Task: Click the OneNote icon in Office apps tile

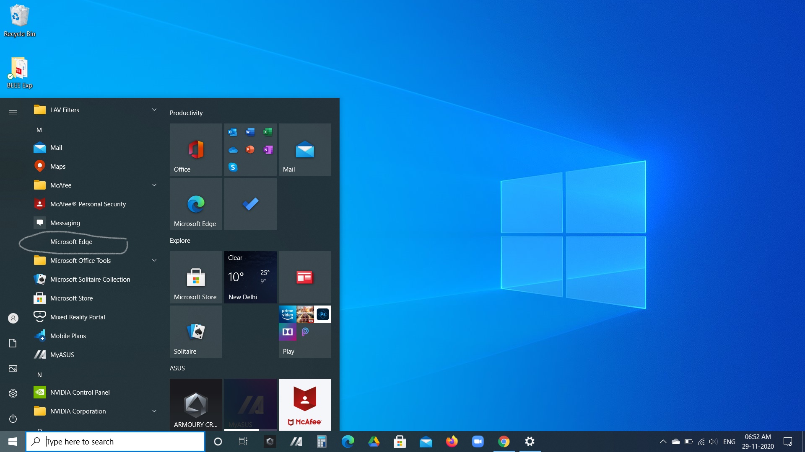Action: [268, 149]
